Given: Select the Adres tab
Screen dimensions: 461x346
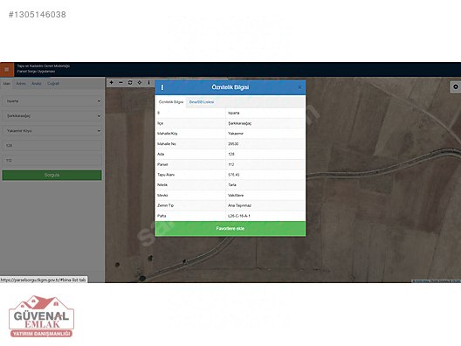Looking at the screenshot, I should pyautogui.click(x=21, y=84).
